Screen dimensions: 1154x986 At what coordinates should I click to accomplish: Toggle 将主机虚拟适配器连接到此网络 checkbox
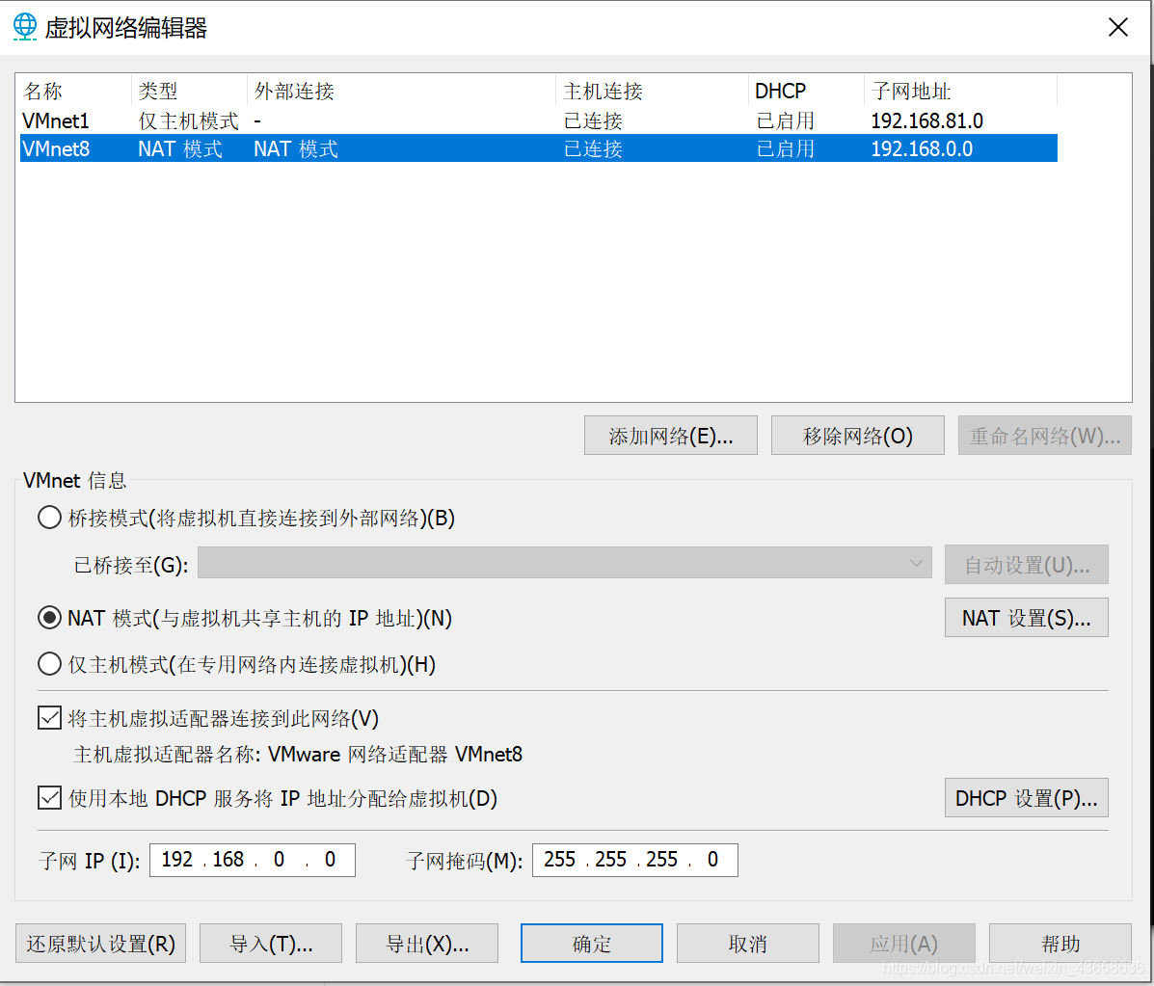49,717
